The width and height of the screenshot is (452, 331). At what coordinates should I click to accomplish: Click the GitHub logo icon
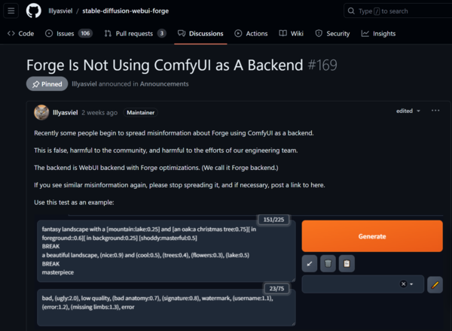[x=34, y=11]
